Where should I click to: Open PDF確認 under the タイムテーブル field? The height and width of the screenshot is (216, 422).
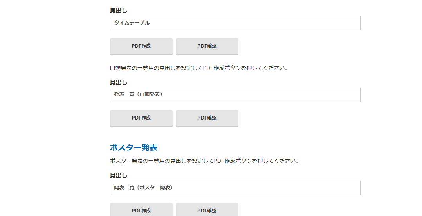click(207, 46)
